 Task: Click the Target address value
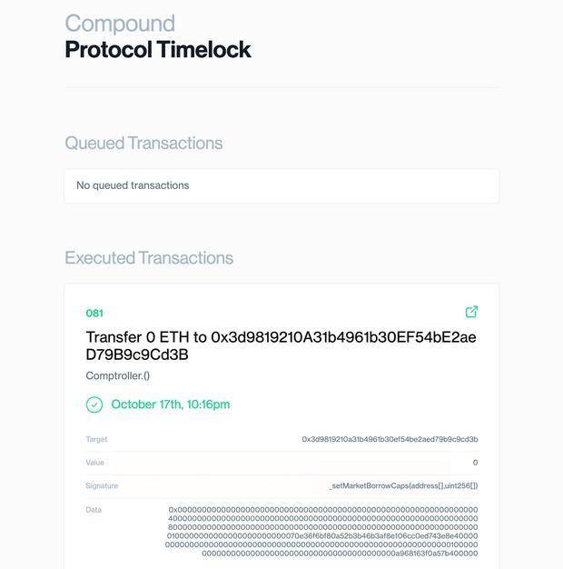390,439
